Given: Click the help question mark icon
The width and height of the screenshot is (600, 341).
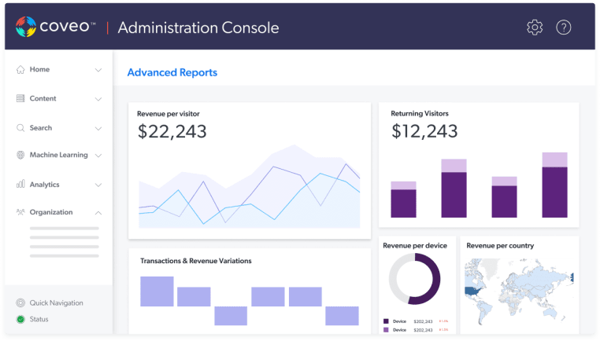Looking at the screenshot, I should 564,27.
